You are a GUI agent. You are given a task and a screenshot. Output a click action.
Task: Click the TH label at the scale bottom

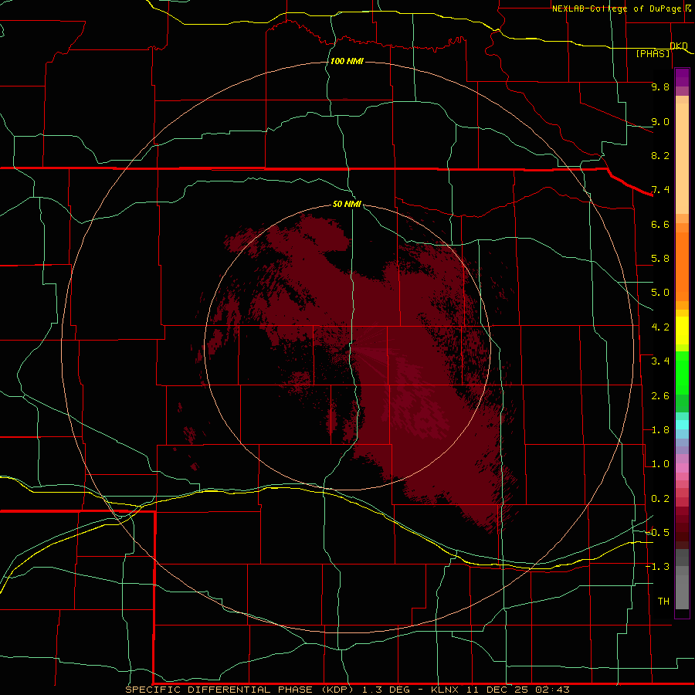663,602
